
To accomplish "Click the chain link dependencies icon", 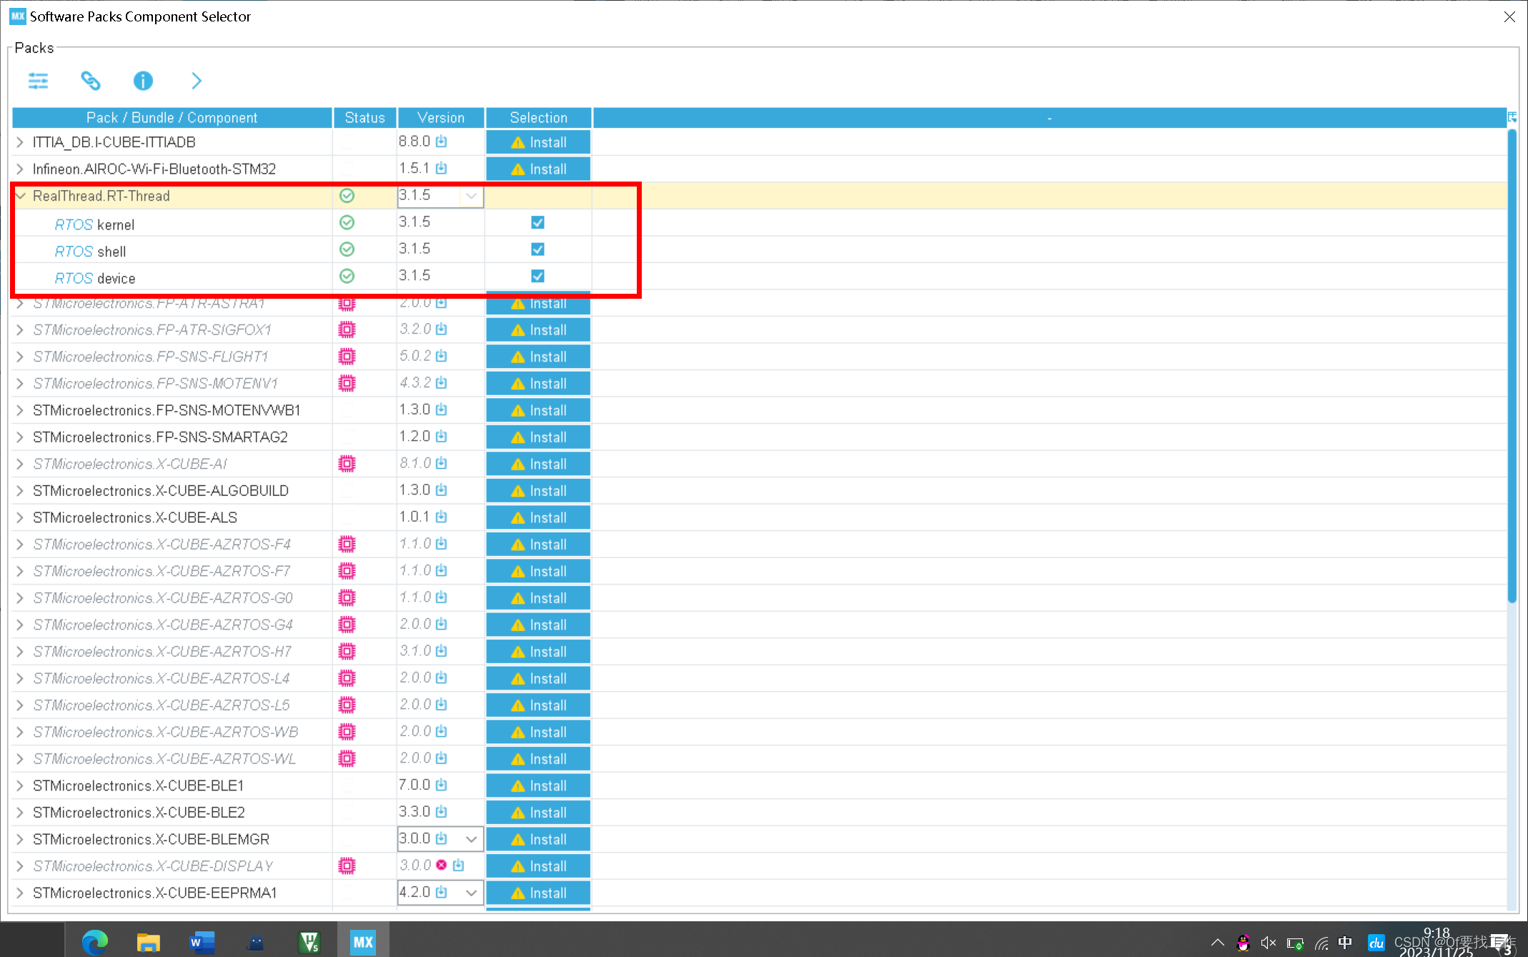I will click(90, 81).
